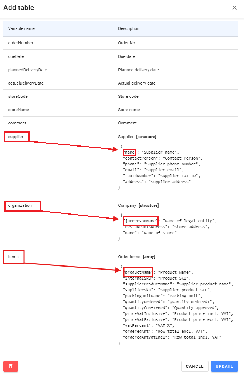Choose the items array variable
This screenshot has height=377, width=244.
[x=13, y=257]
